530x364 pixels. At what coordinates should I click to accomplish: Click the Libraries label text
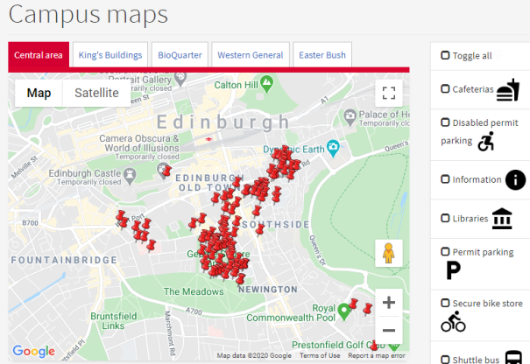coord(470,219)
